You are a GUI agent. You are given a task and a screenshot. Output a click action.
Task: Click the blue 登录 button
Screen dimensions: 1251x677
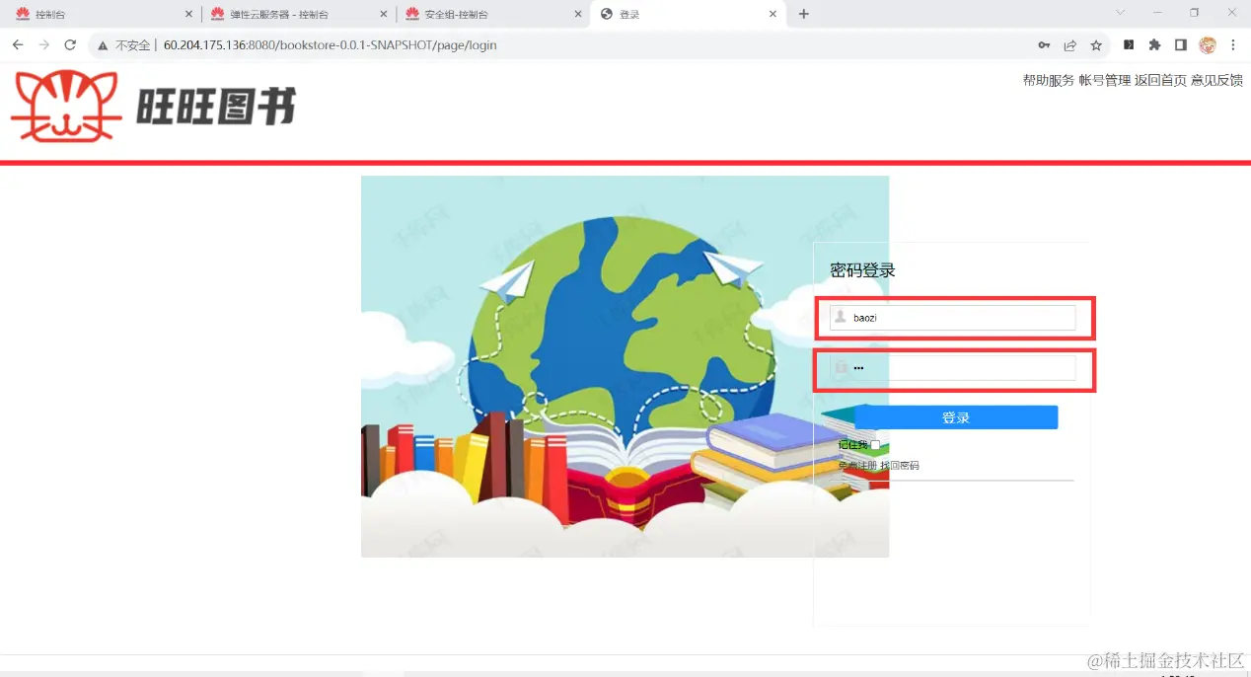pyautogui.click(x=956, y=417)
